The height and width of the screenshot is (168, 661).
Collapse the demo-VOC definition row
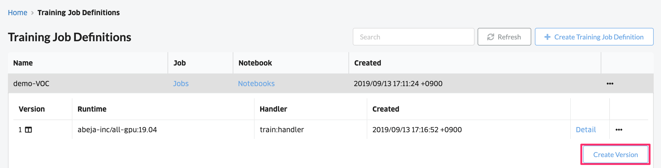(x=330, y=83)
